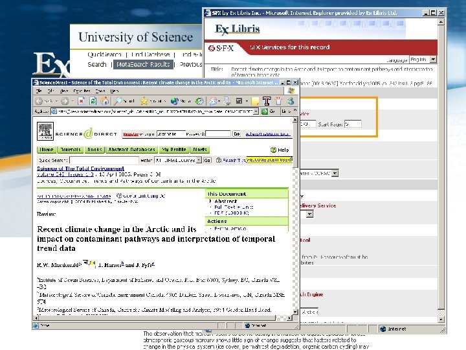Expand the toolbar Links chevron
Image resolution: width=466 pixels, height=350 pixels.
294,111
